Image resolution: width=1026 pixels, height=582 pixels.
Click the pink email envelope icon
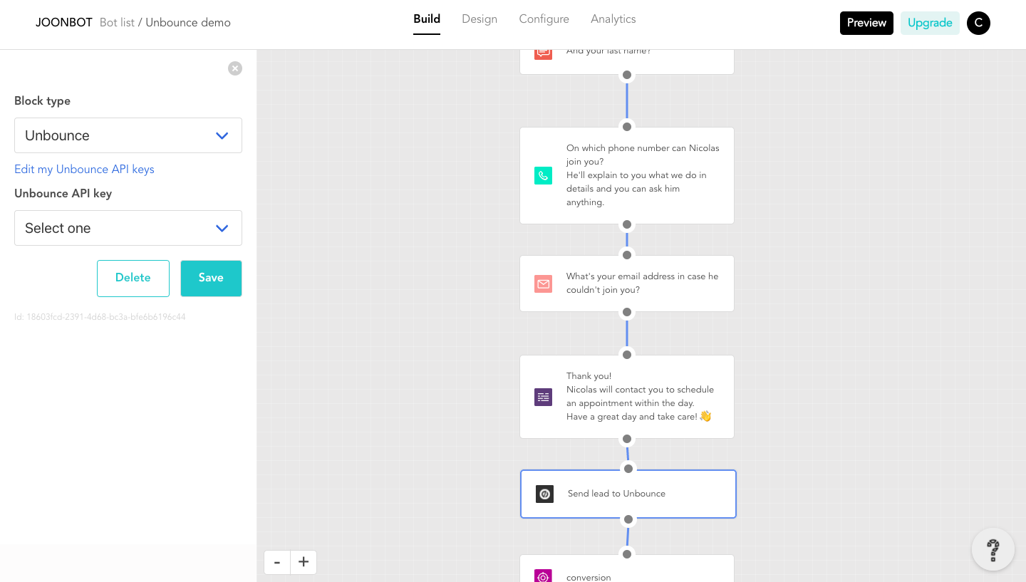[x=543, y=284]
